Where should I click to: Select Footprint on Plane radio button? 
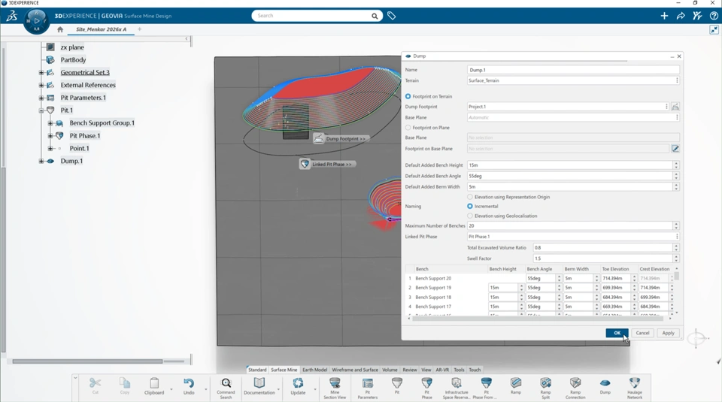coord(408,128)
